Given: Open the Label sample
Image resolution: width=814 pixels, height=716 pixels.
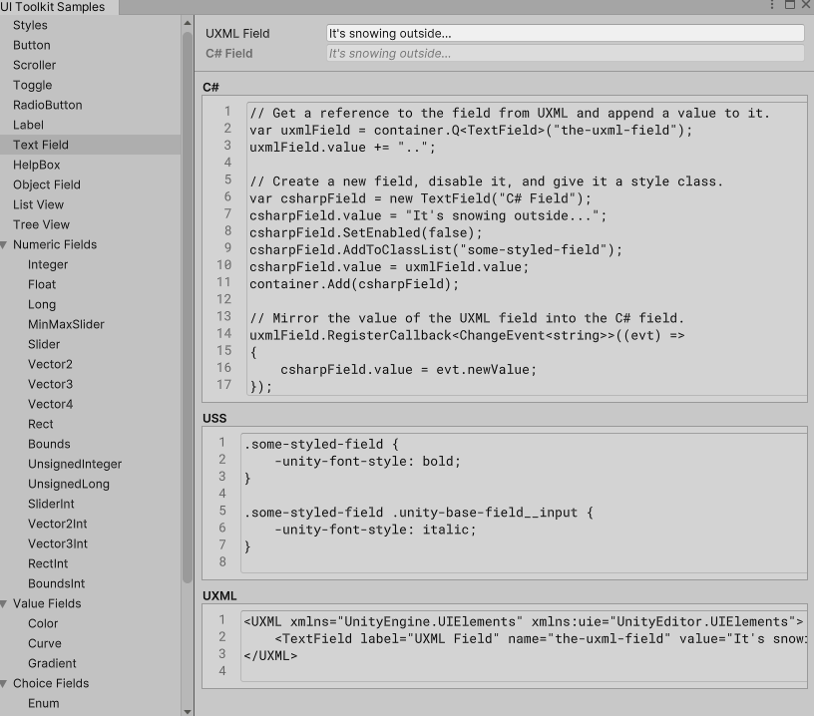Looking at the screenshot, I should point(29,125).
